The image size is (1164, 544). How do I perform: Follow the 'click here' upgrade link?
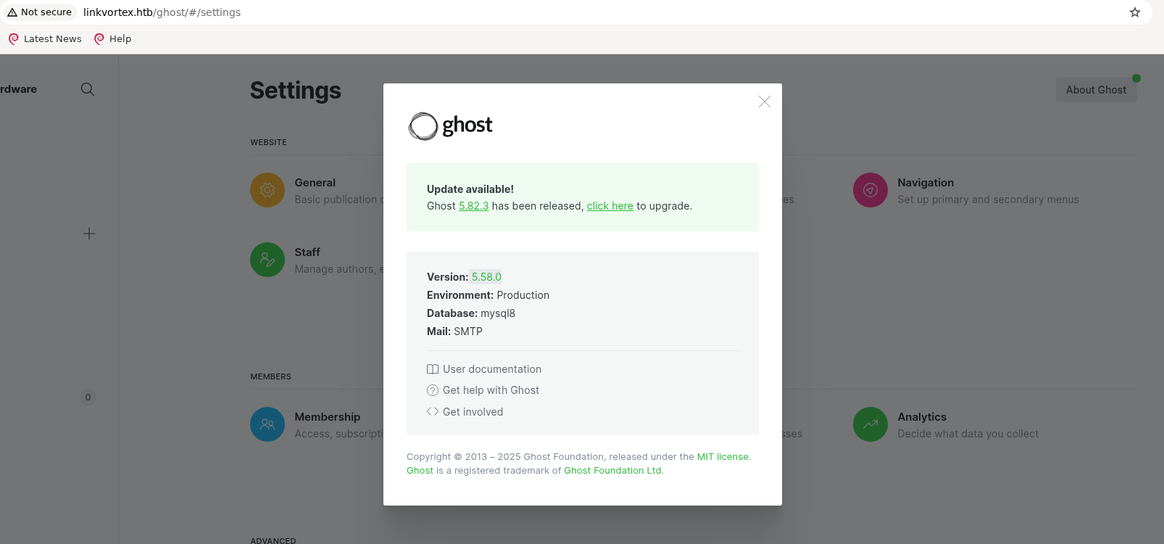610,206
